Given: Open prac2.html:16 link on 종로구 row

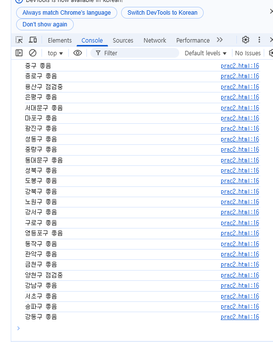Looking at the screenshot, I should click(240, 76).
